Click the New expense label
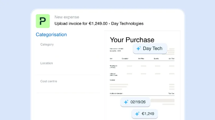This screenshot has width=215, height=120. (x=67, y=17)
